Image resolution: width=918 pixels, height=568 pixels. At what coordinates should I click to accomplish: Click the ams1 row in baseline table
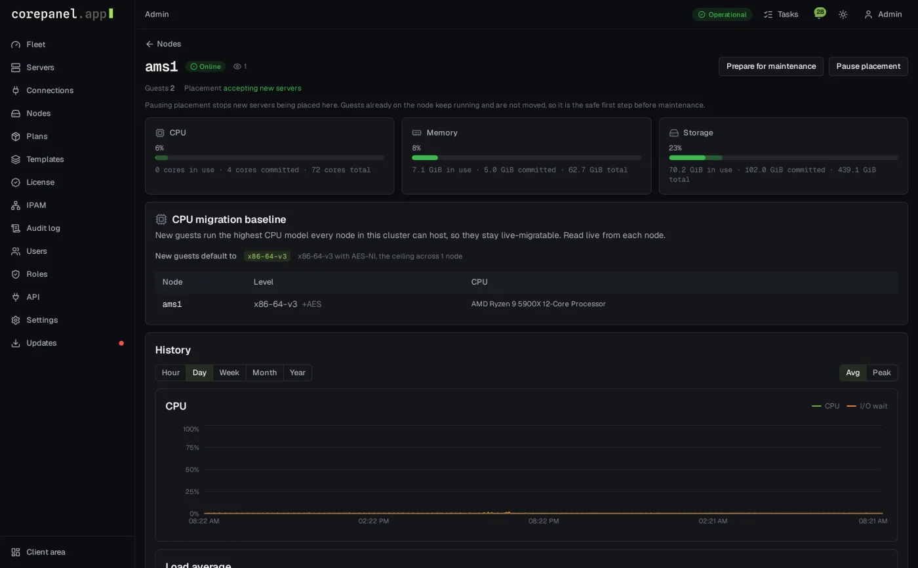click(x=527, y=304)
